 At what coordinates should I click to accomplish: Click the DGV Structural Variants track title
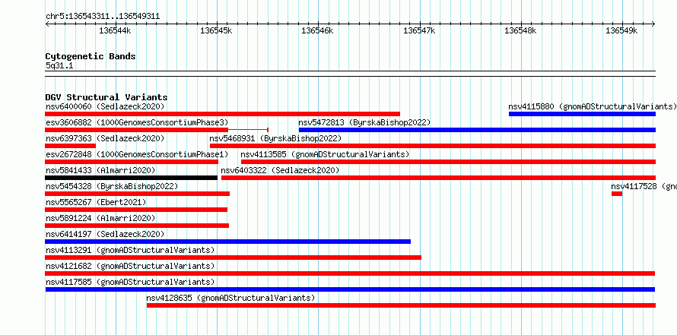point(106,97)
